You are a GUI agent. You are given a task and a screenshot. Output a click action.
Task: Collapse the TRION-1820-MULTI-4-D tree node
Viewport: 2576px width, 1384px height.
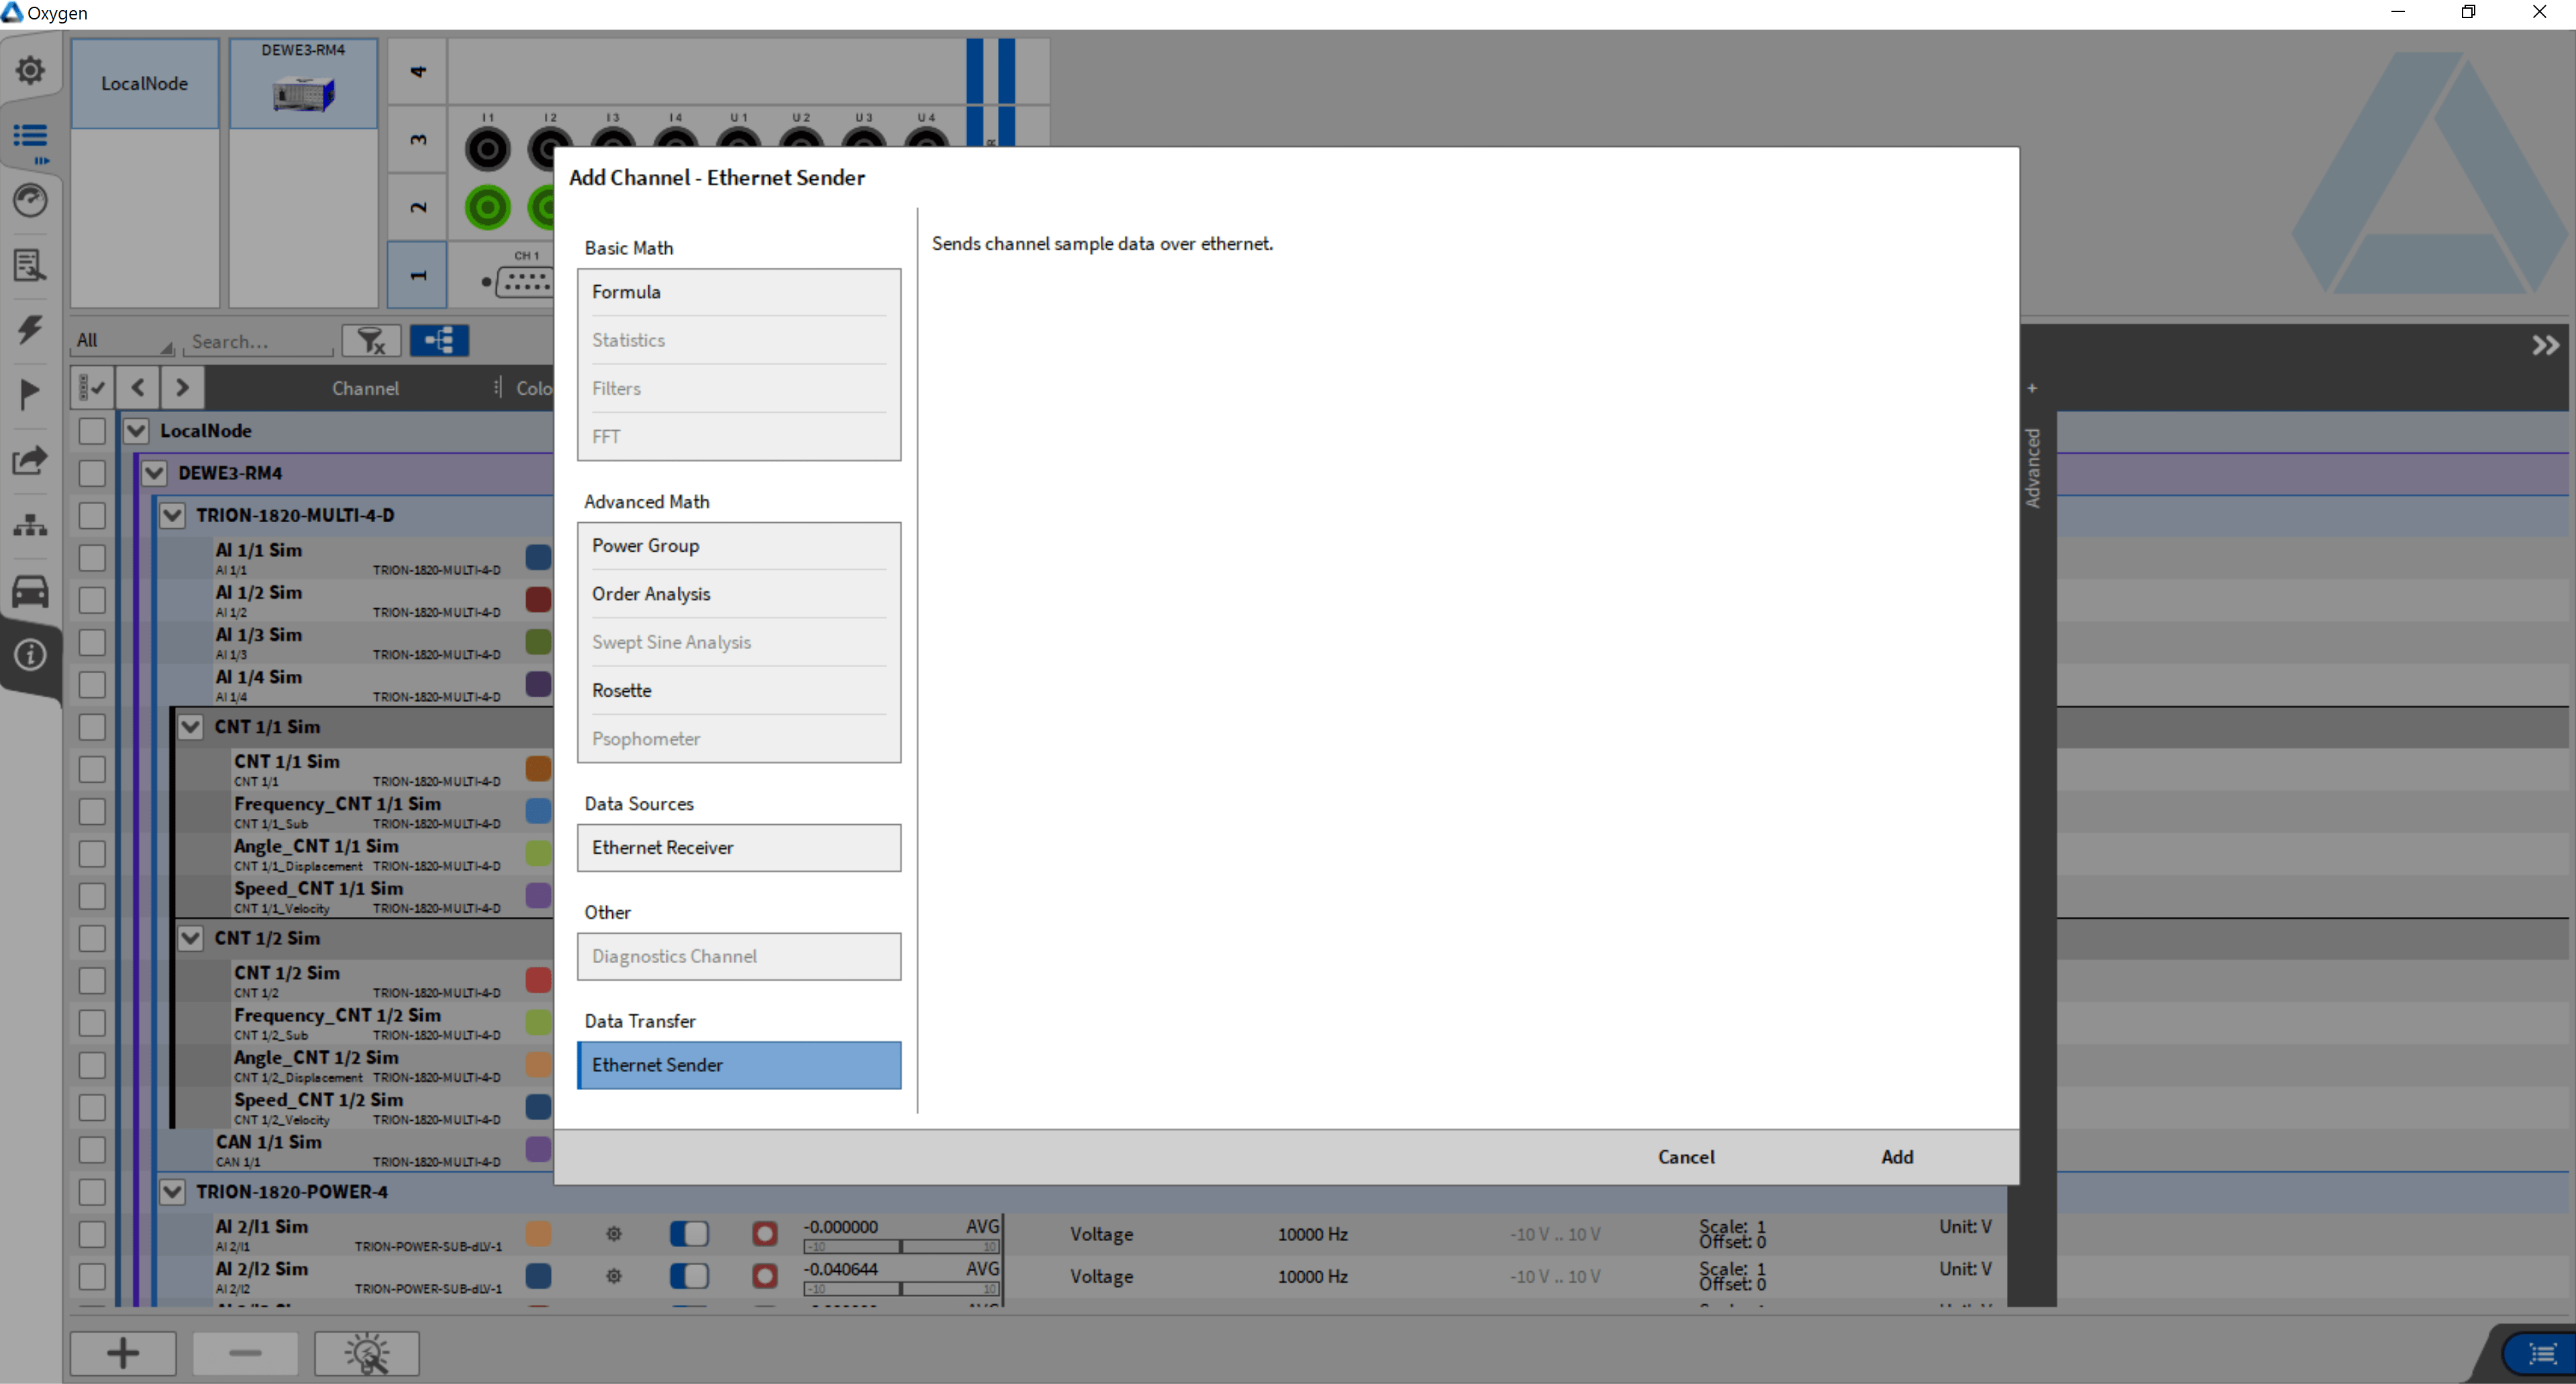[x=172, y=515]
